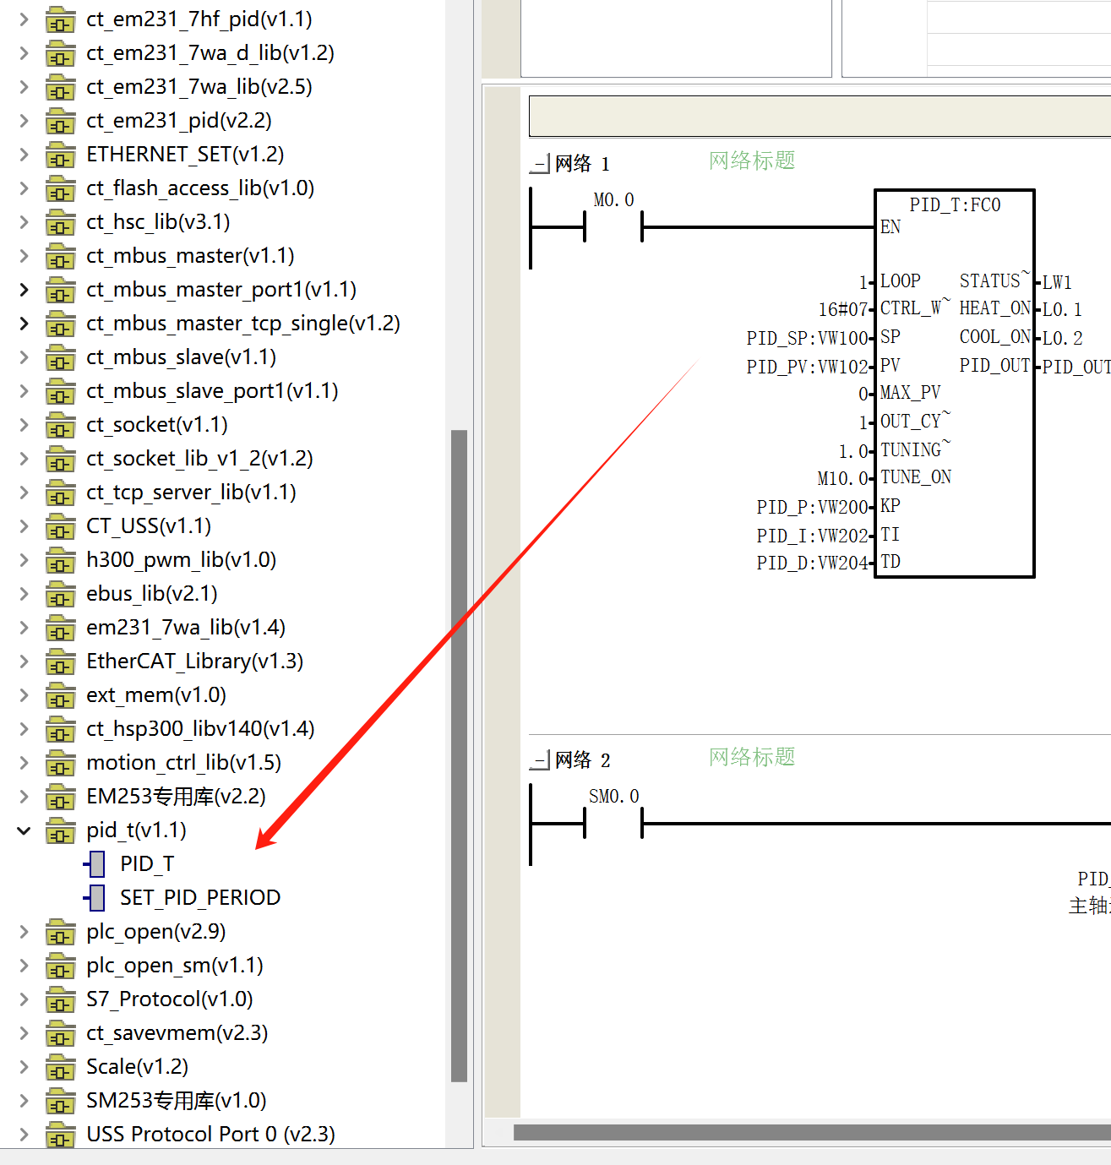Expand the ct_mbus_master_tcp_single(v1.2) node
1111x1165 pixels.
[24, 324]
